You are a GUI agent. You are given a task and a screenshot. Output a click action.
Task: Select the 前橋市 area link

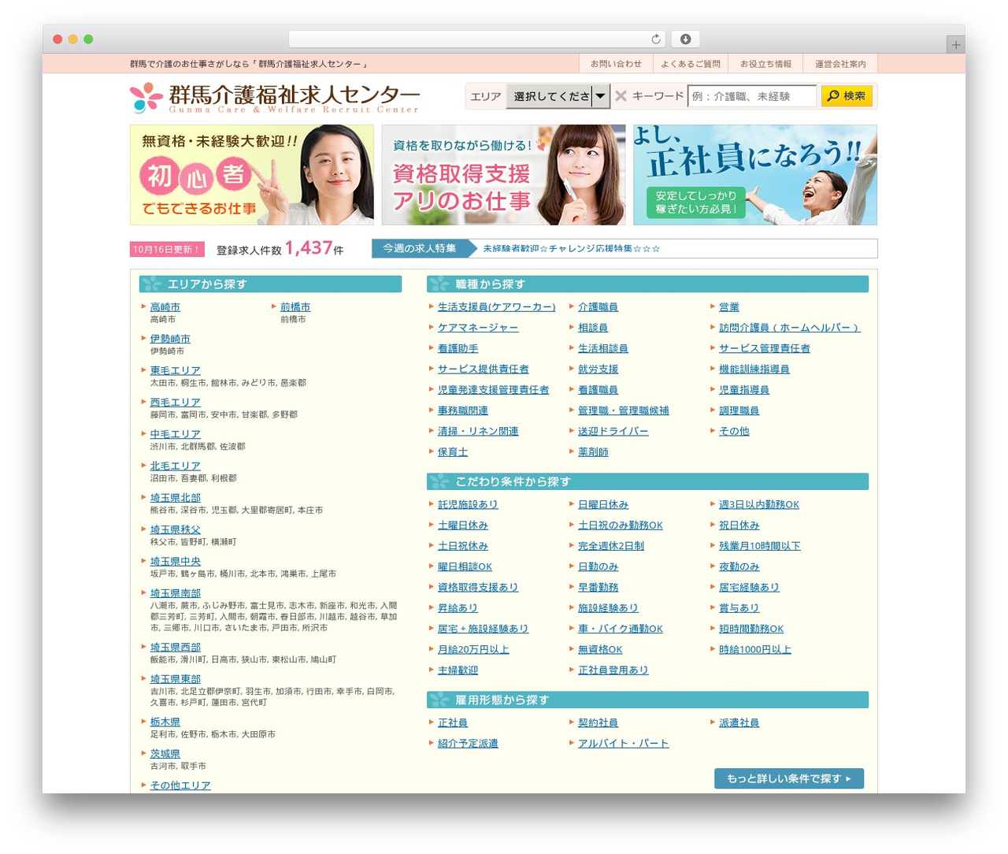click(295, 306)
